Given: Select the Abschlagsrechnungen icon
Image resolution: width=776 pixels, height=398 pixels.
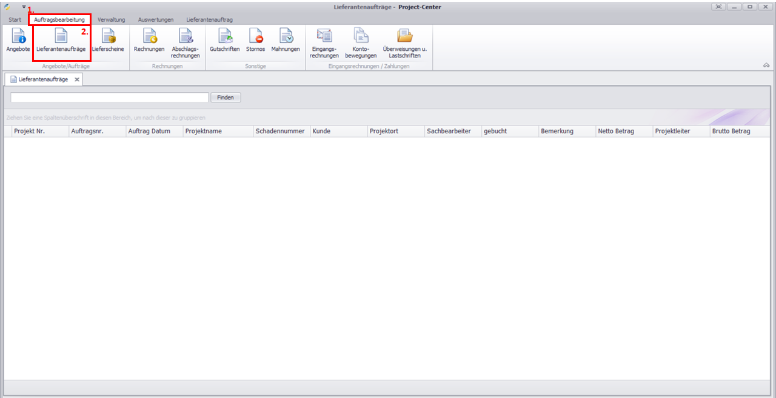Looking at the screenshot, I should click(186, 43).
